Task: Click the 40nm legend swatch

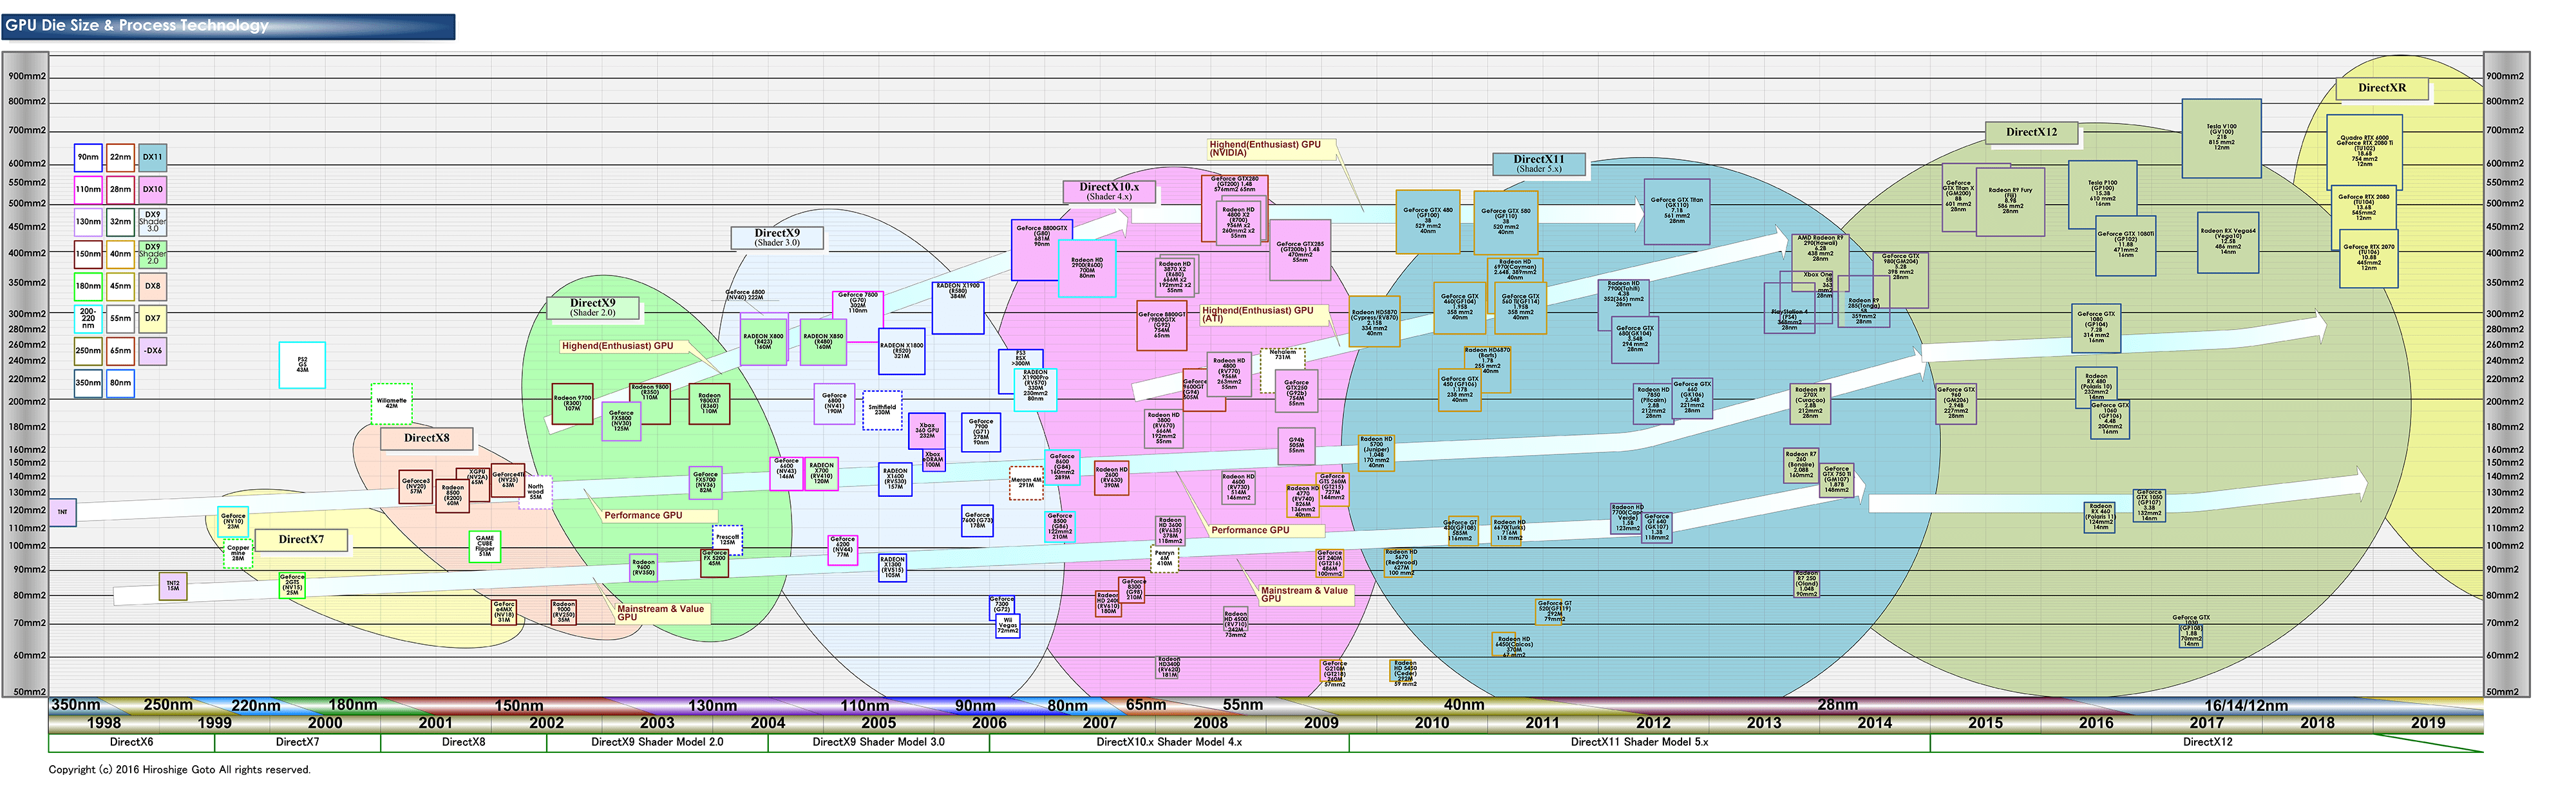Action: [x=120, y=254]
